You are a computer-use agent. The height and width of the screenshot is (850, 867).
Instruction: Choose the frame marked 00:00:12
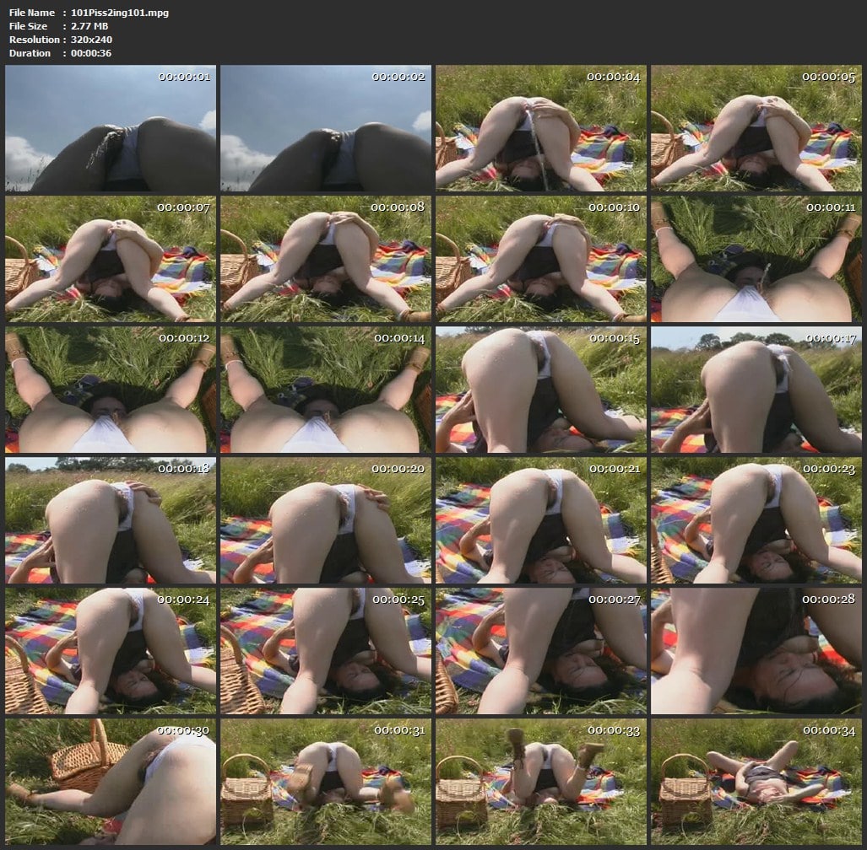pos(111,390)
